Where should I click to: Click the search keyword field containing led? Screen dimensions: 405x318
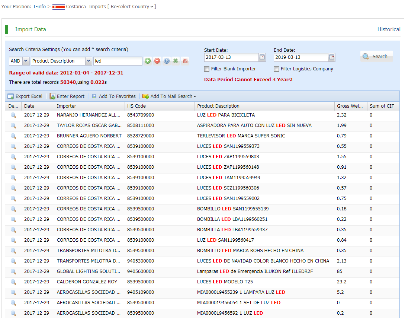pos(117,61)
